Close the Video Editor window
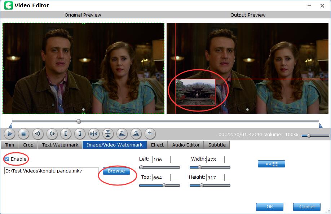The height and width of the screenshot is (214, 331). pyautogui.click(x=322, y=6)
